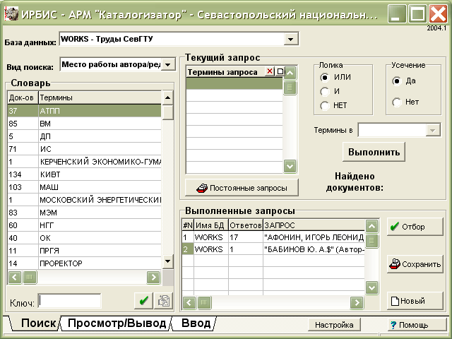
Task: Click highlighted first row in Термины запроса
Action: [x=234, y=83]
